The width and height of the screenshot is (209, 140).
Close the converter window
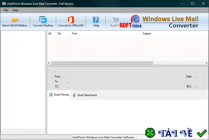203,4
